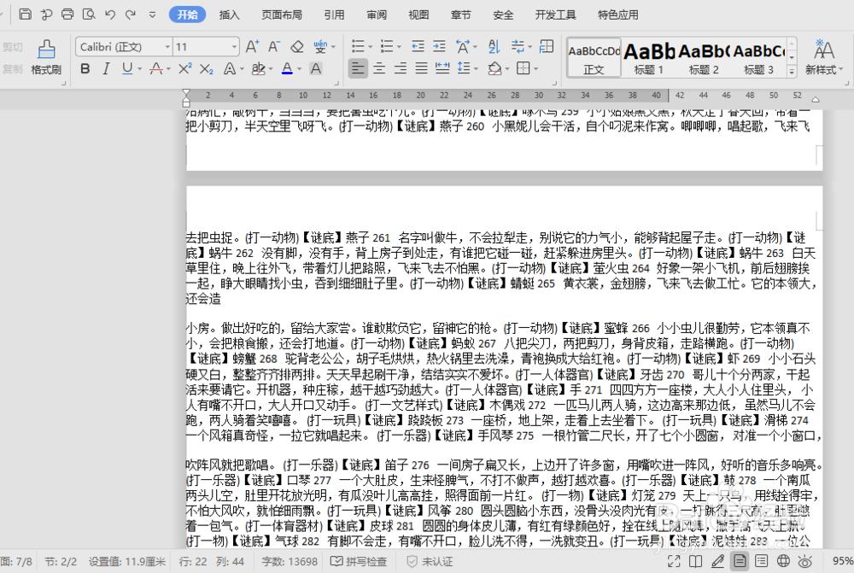Screen dimensions: 854x573
Task: Toggle Italic formatting
Action: pos(106,68)
